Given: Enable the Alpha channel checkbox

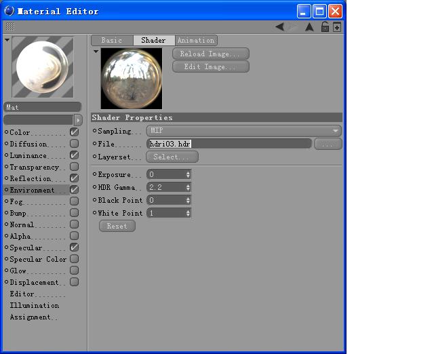Looking at the screenshot, I should pos(74,236).
